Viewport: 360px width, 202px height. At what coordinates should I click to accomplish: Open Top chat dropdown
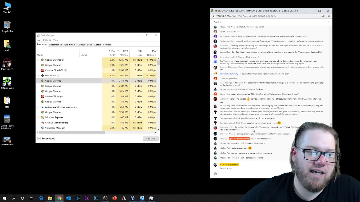point(219,22)
